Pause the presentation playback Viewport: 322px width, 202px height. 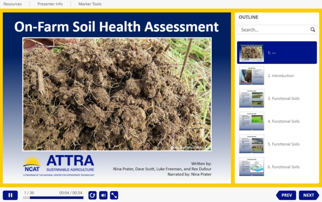(10, 195)
